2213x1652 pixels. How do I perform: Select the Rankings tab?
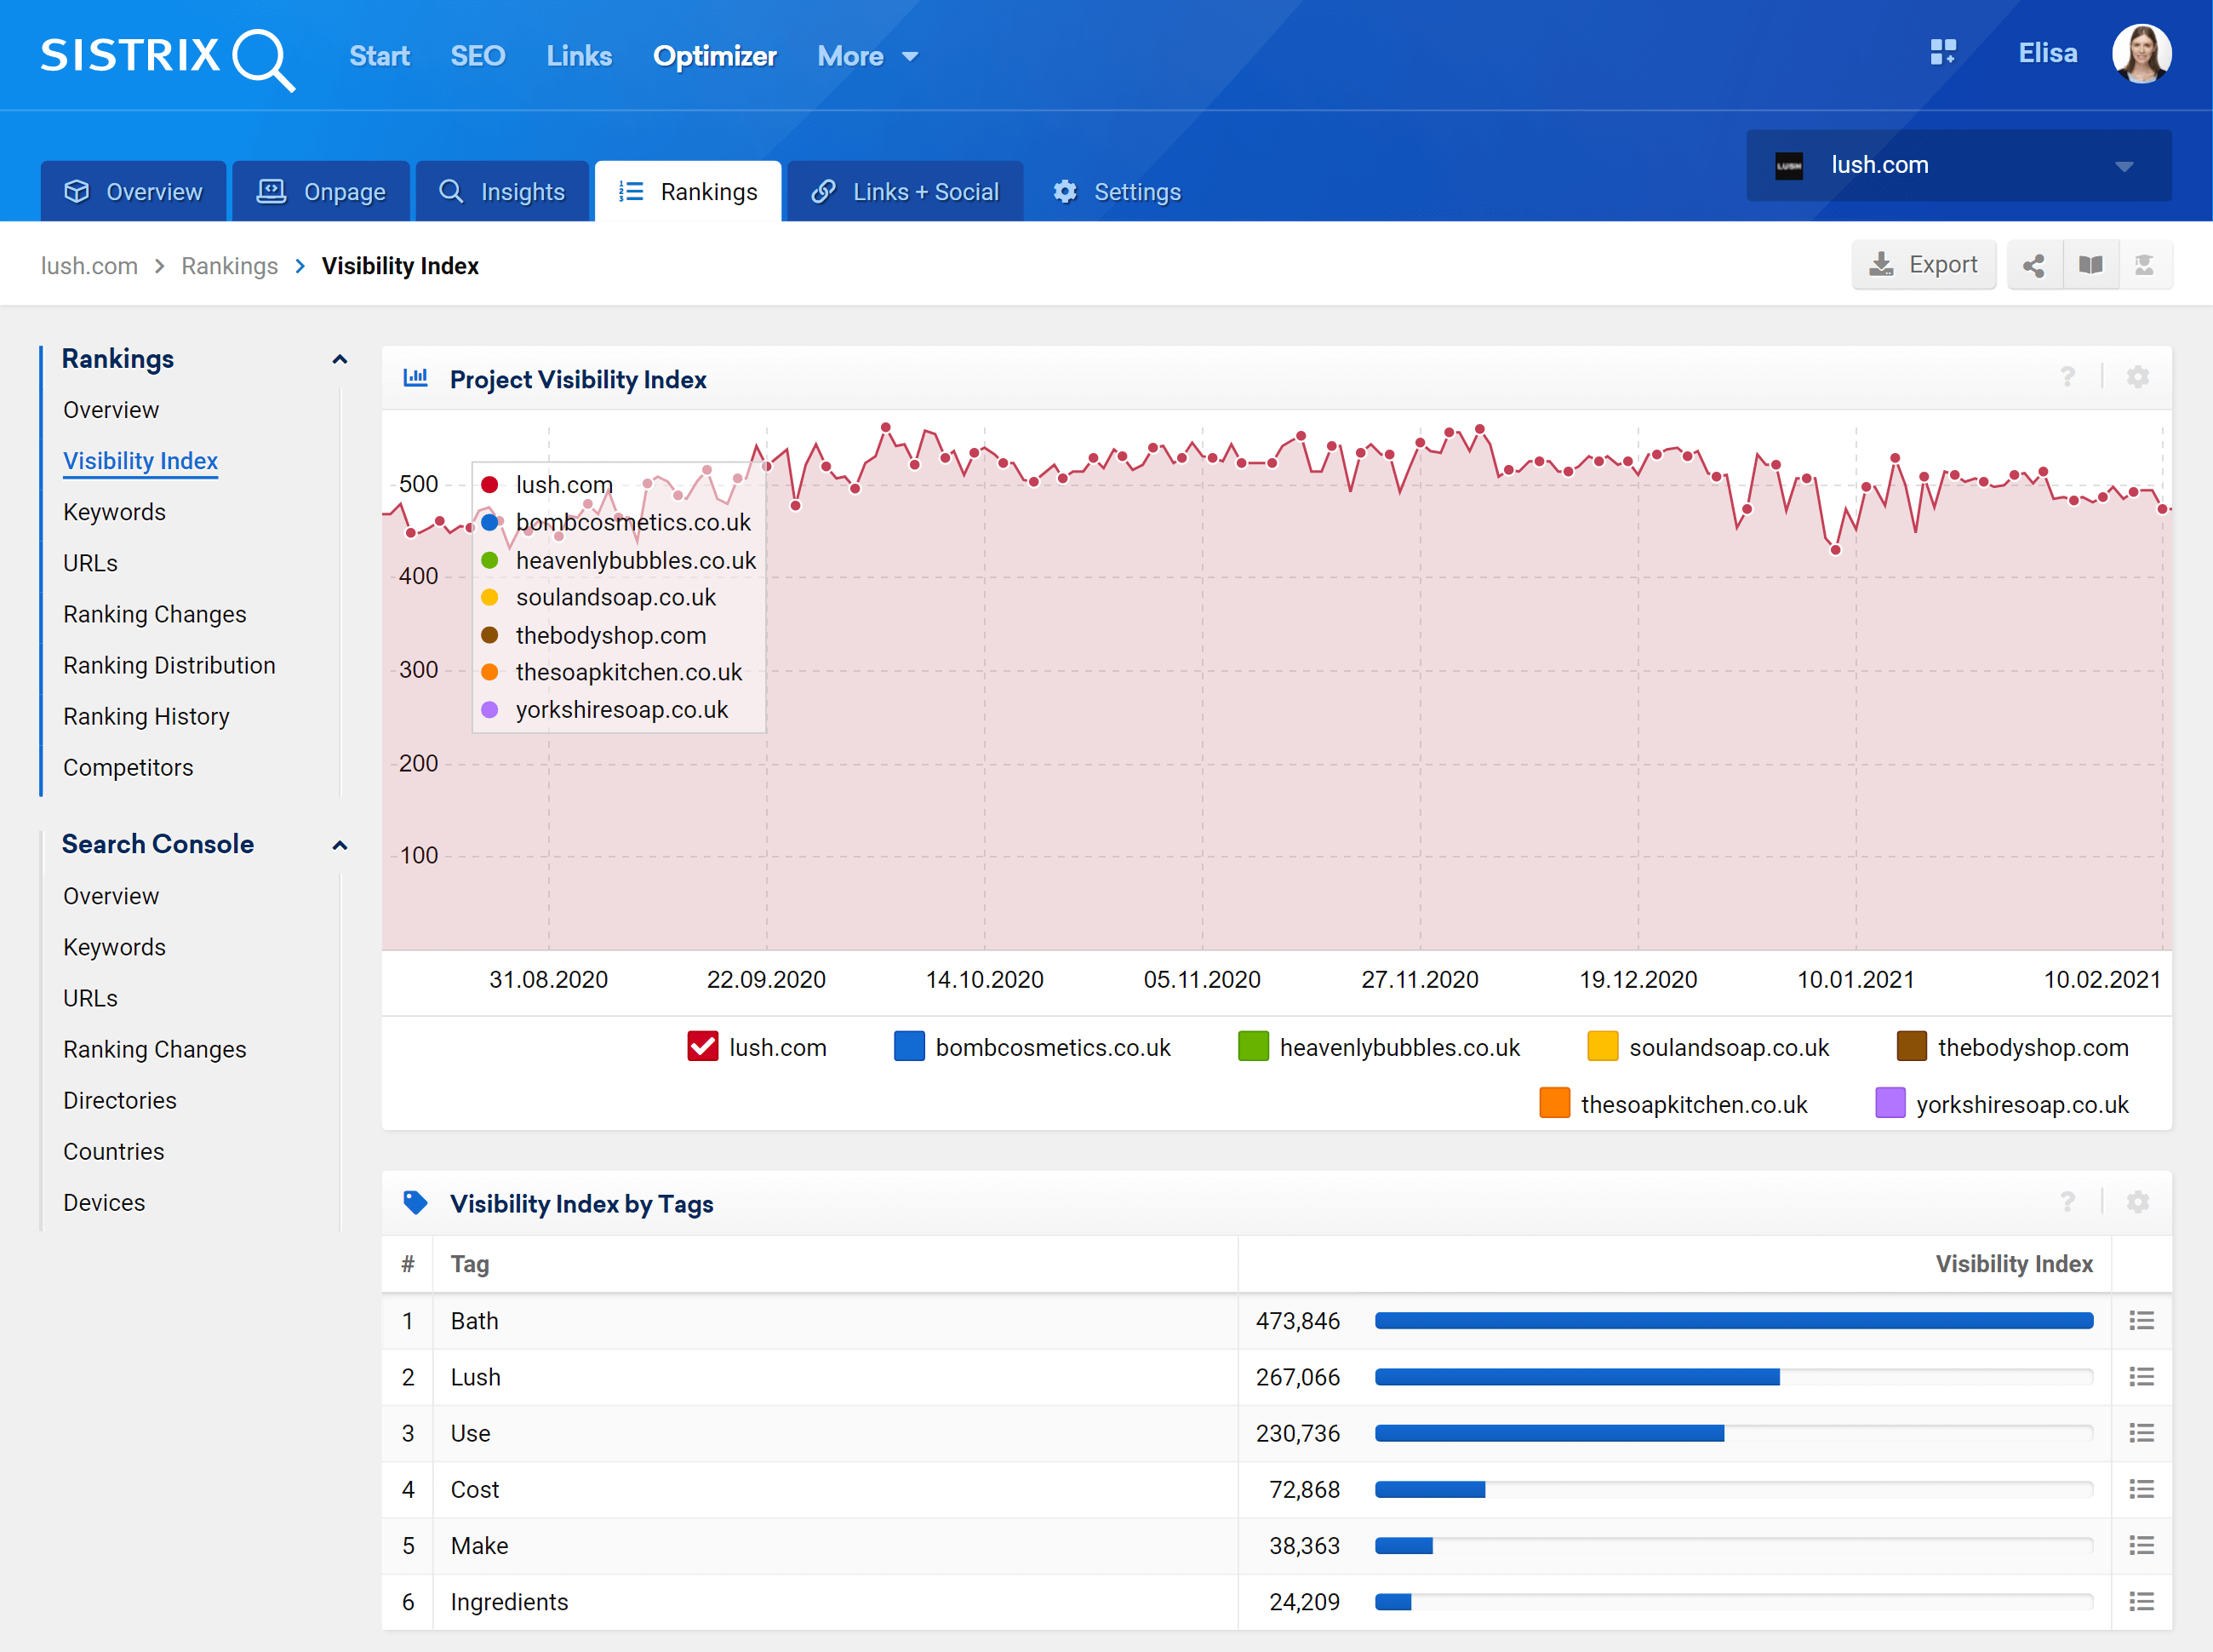coord(688,191)
